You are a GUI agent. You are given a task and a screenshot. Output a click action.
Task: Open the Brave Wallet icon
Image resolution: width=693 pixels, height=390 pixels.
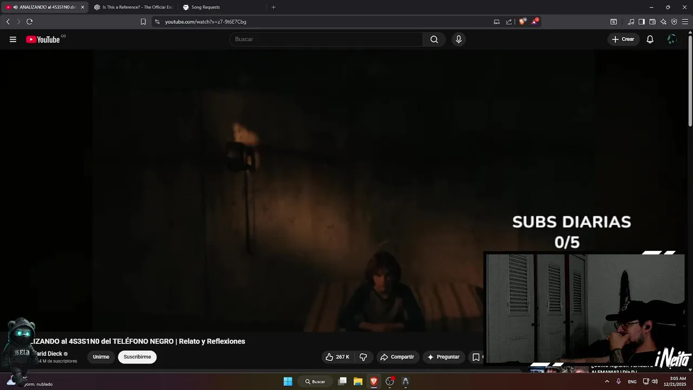(652, 22)
